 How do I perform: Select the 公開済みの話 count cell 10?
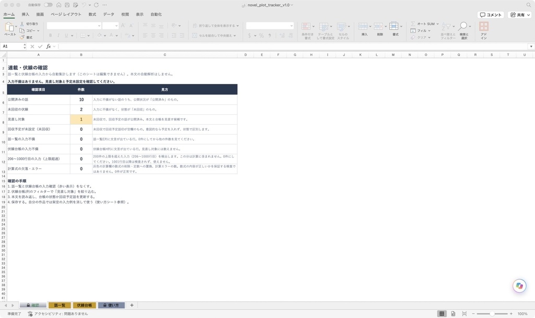pos(81,100)
